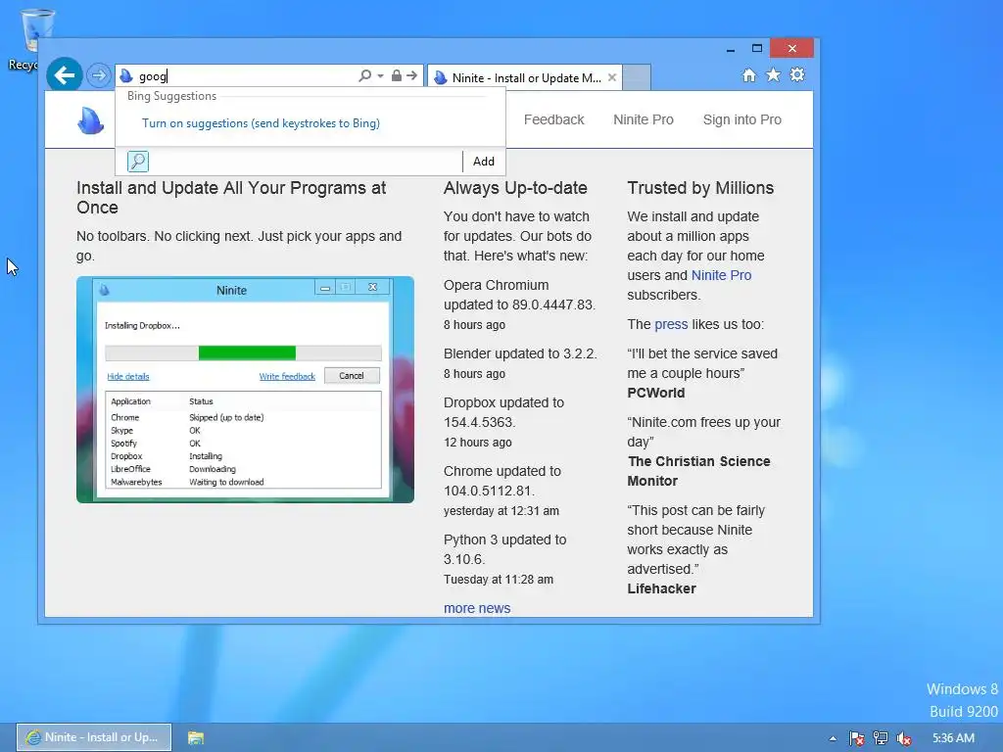The width and height of the screenshot is (1003, 752).
Task: Click the Ninite installer screenshot image
Action: click(245, 390)
